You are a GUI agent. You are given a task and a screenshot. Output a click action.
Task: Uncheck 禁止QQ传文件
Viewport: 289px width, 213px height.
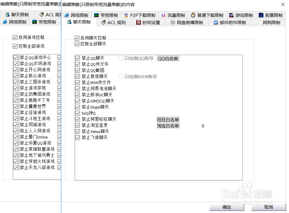point(78,64)
